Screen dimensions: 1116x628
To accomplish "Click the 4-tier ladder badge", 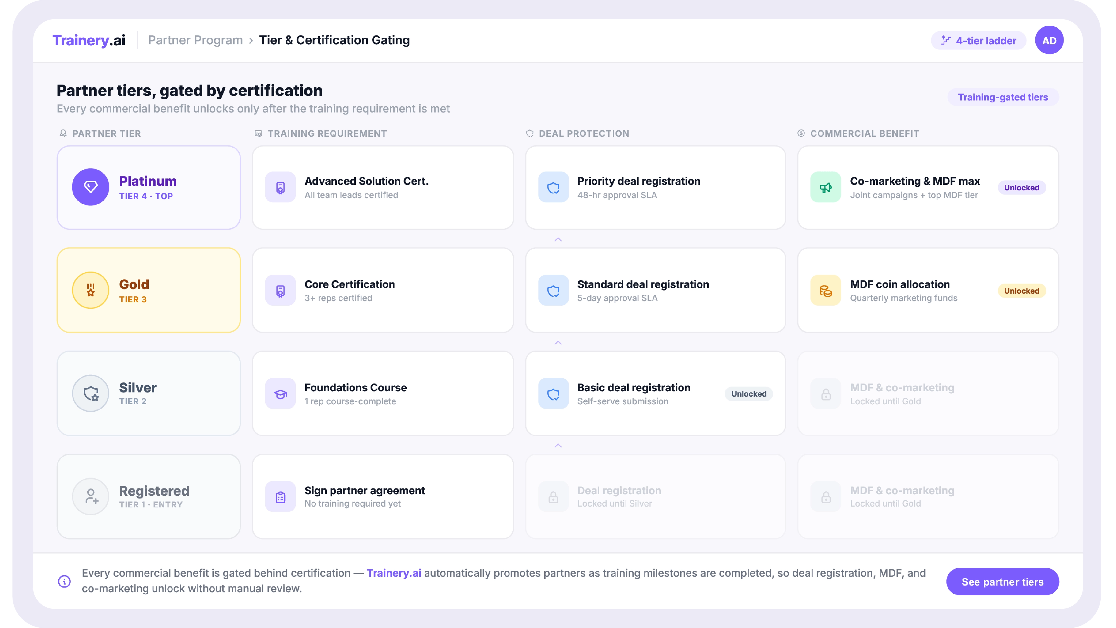I will coord(978,40).
